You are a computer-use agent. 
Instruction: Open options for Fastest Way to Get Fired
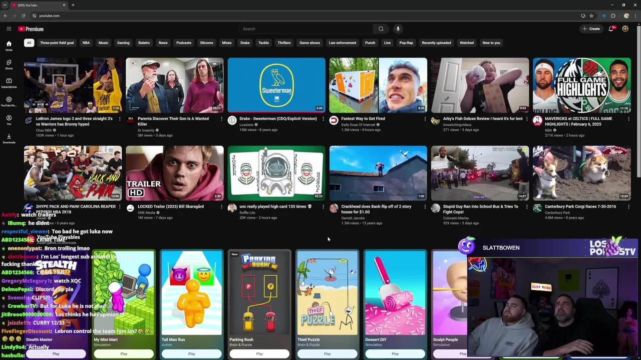pos(425,119)
